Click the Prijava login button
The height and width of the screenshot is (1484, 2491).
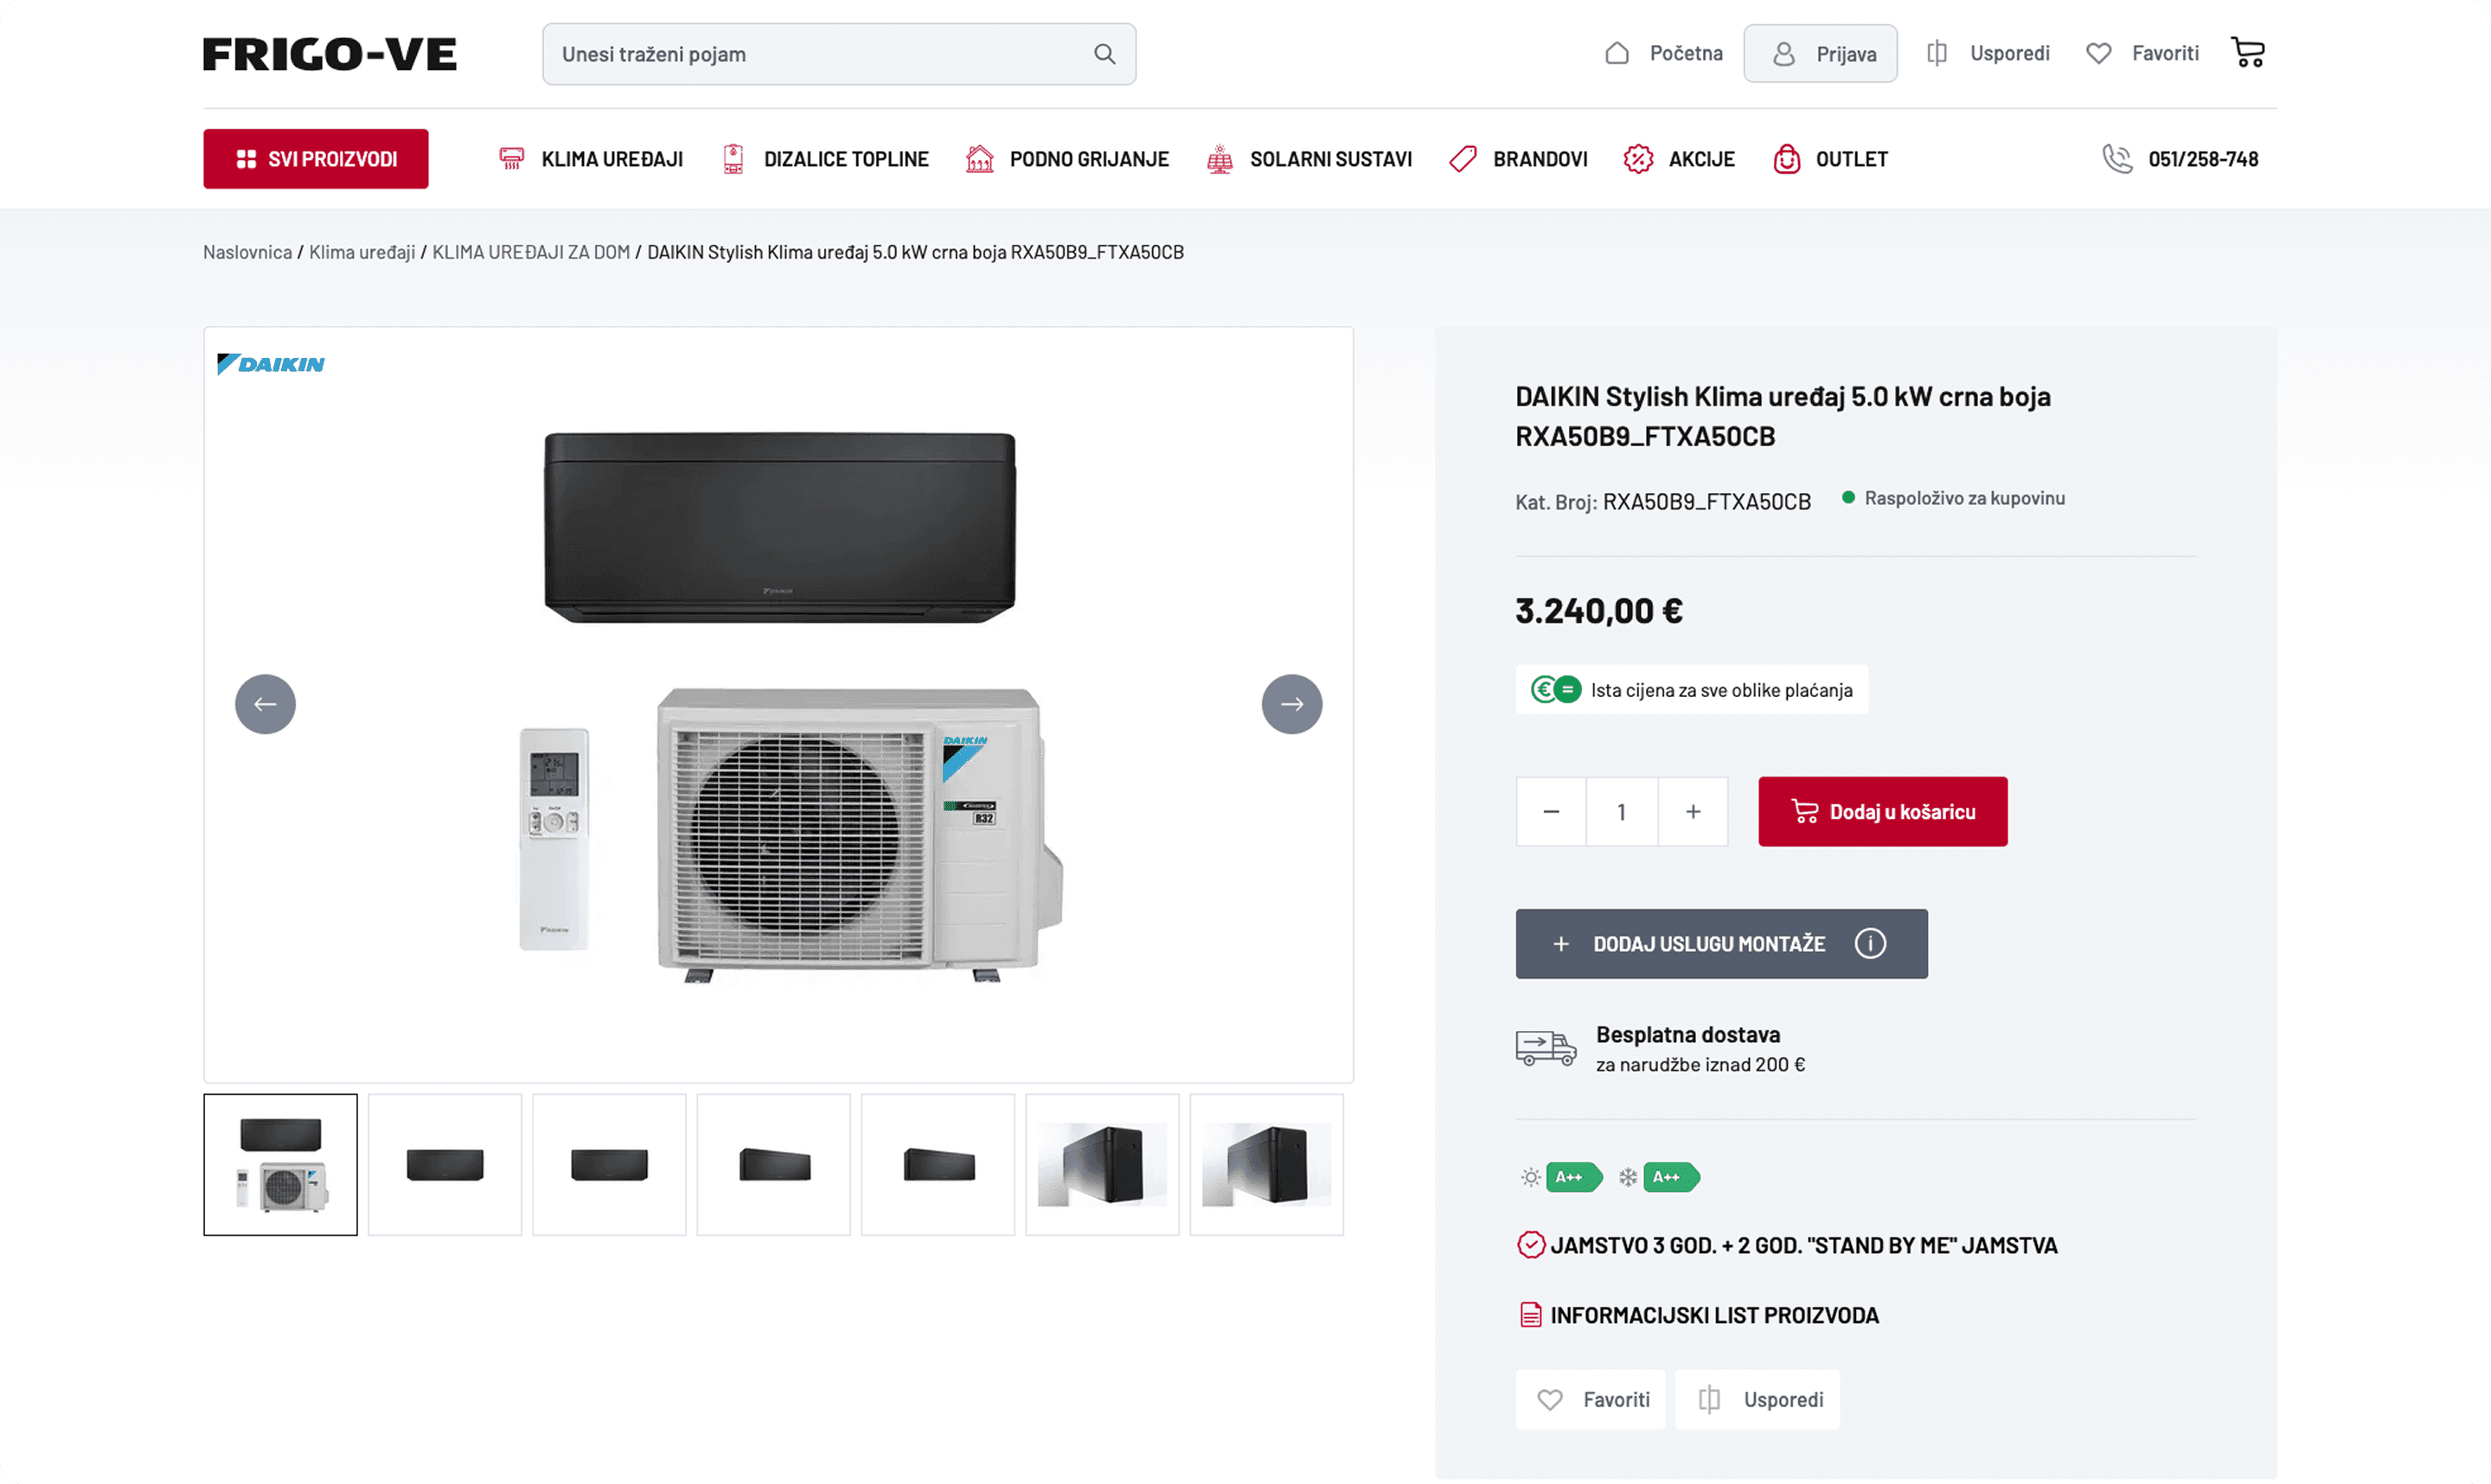click(x=1821, y=54)
